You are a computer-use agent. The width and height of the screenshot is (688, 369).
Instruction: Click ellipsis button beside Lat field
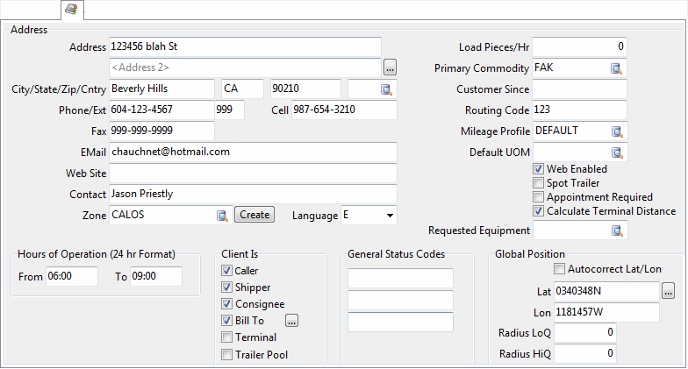tap(670, 292)
